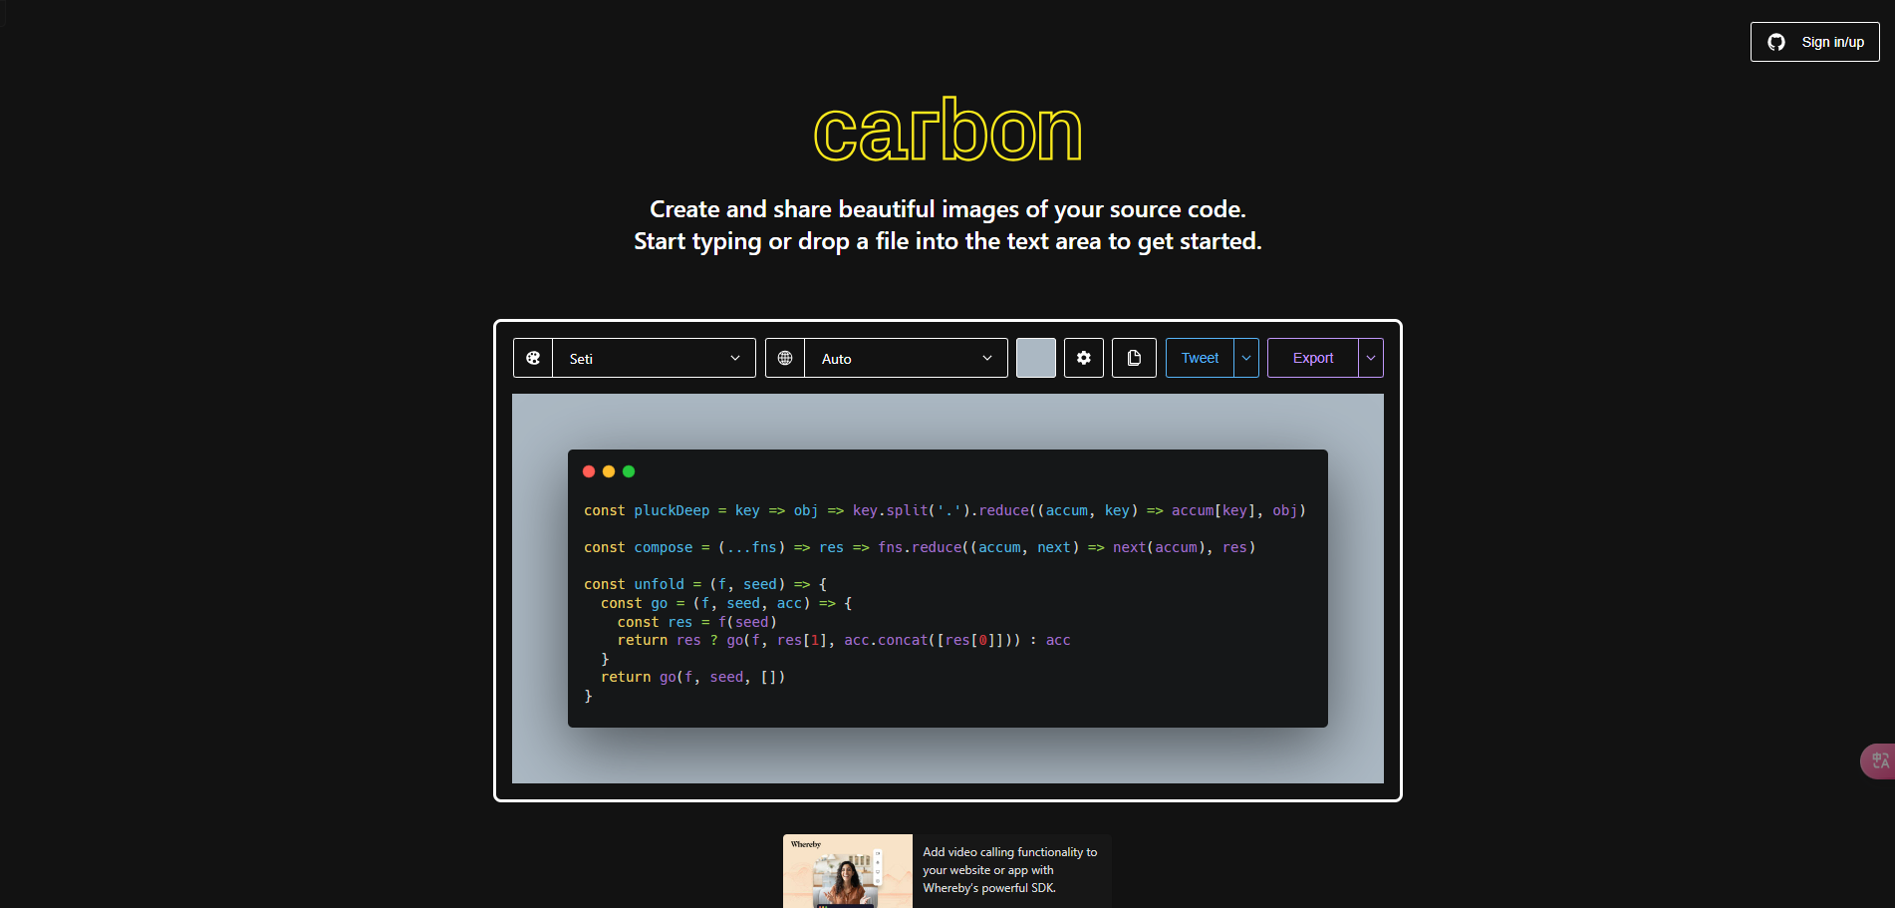Click the theme palette icon
This screenshot has width=1895, height=908.
tap(533, 358)
